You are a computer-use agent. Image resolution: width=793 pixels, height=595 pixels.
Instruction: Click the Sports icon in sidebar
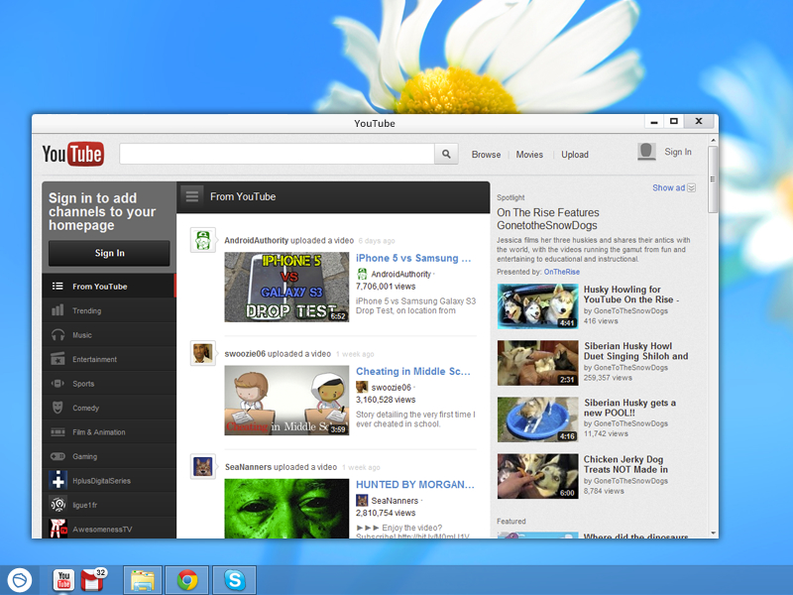(x=57, y=384)
